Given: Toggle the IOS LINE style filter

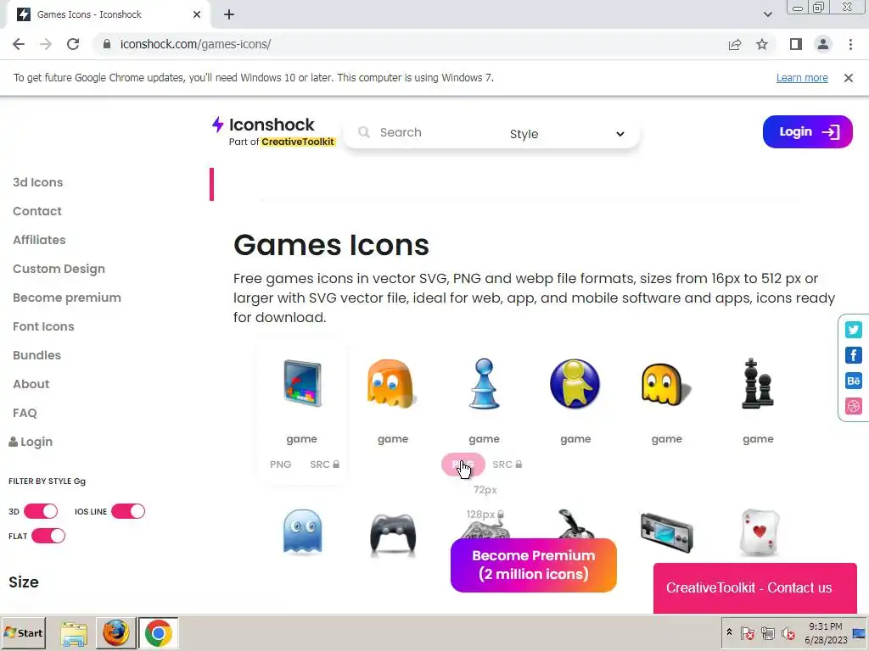Looking at the screenshot, I should click(x=128, y=511).
